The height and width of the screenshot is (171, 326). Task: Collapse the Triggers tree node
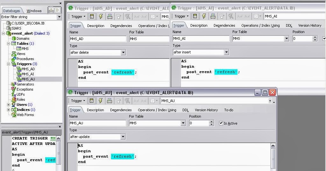pos(8,64)
